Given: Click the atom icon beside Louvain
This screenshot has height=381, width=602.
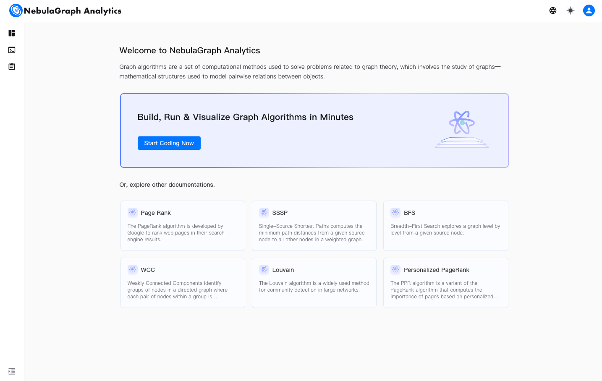Looking at the screenshot, I should (x=264, y=270).
